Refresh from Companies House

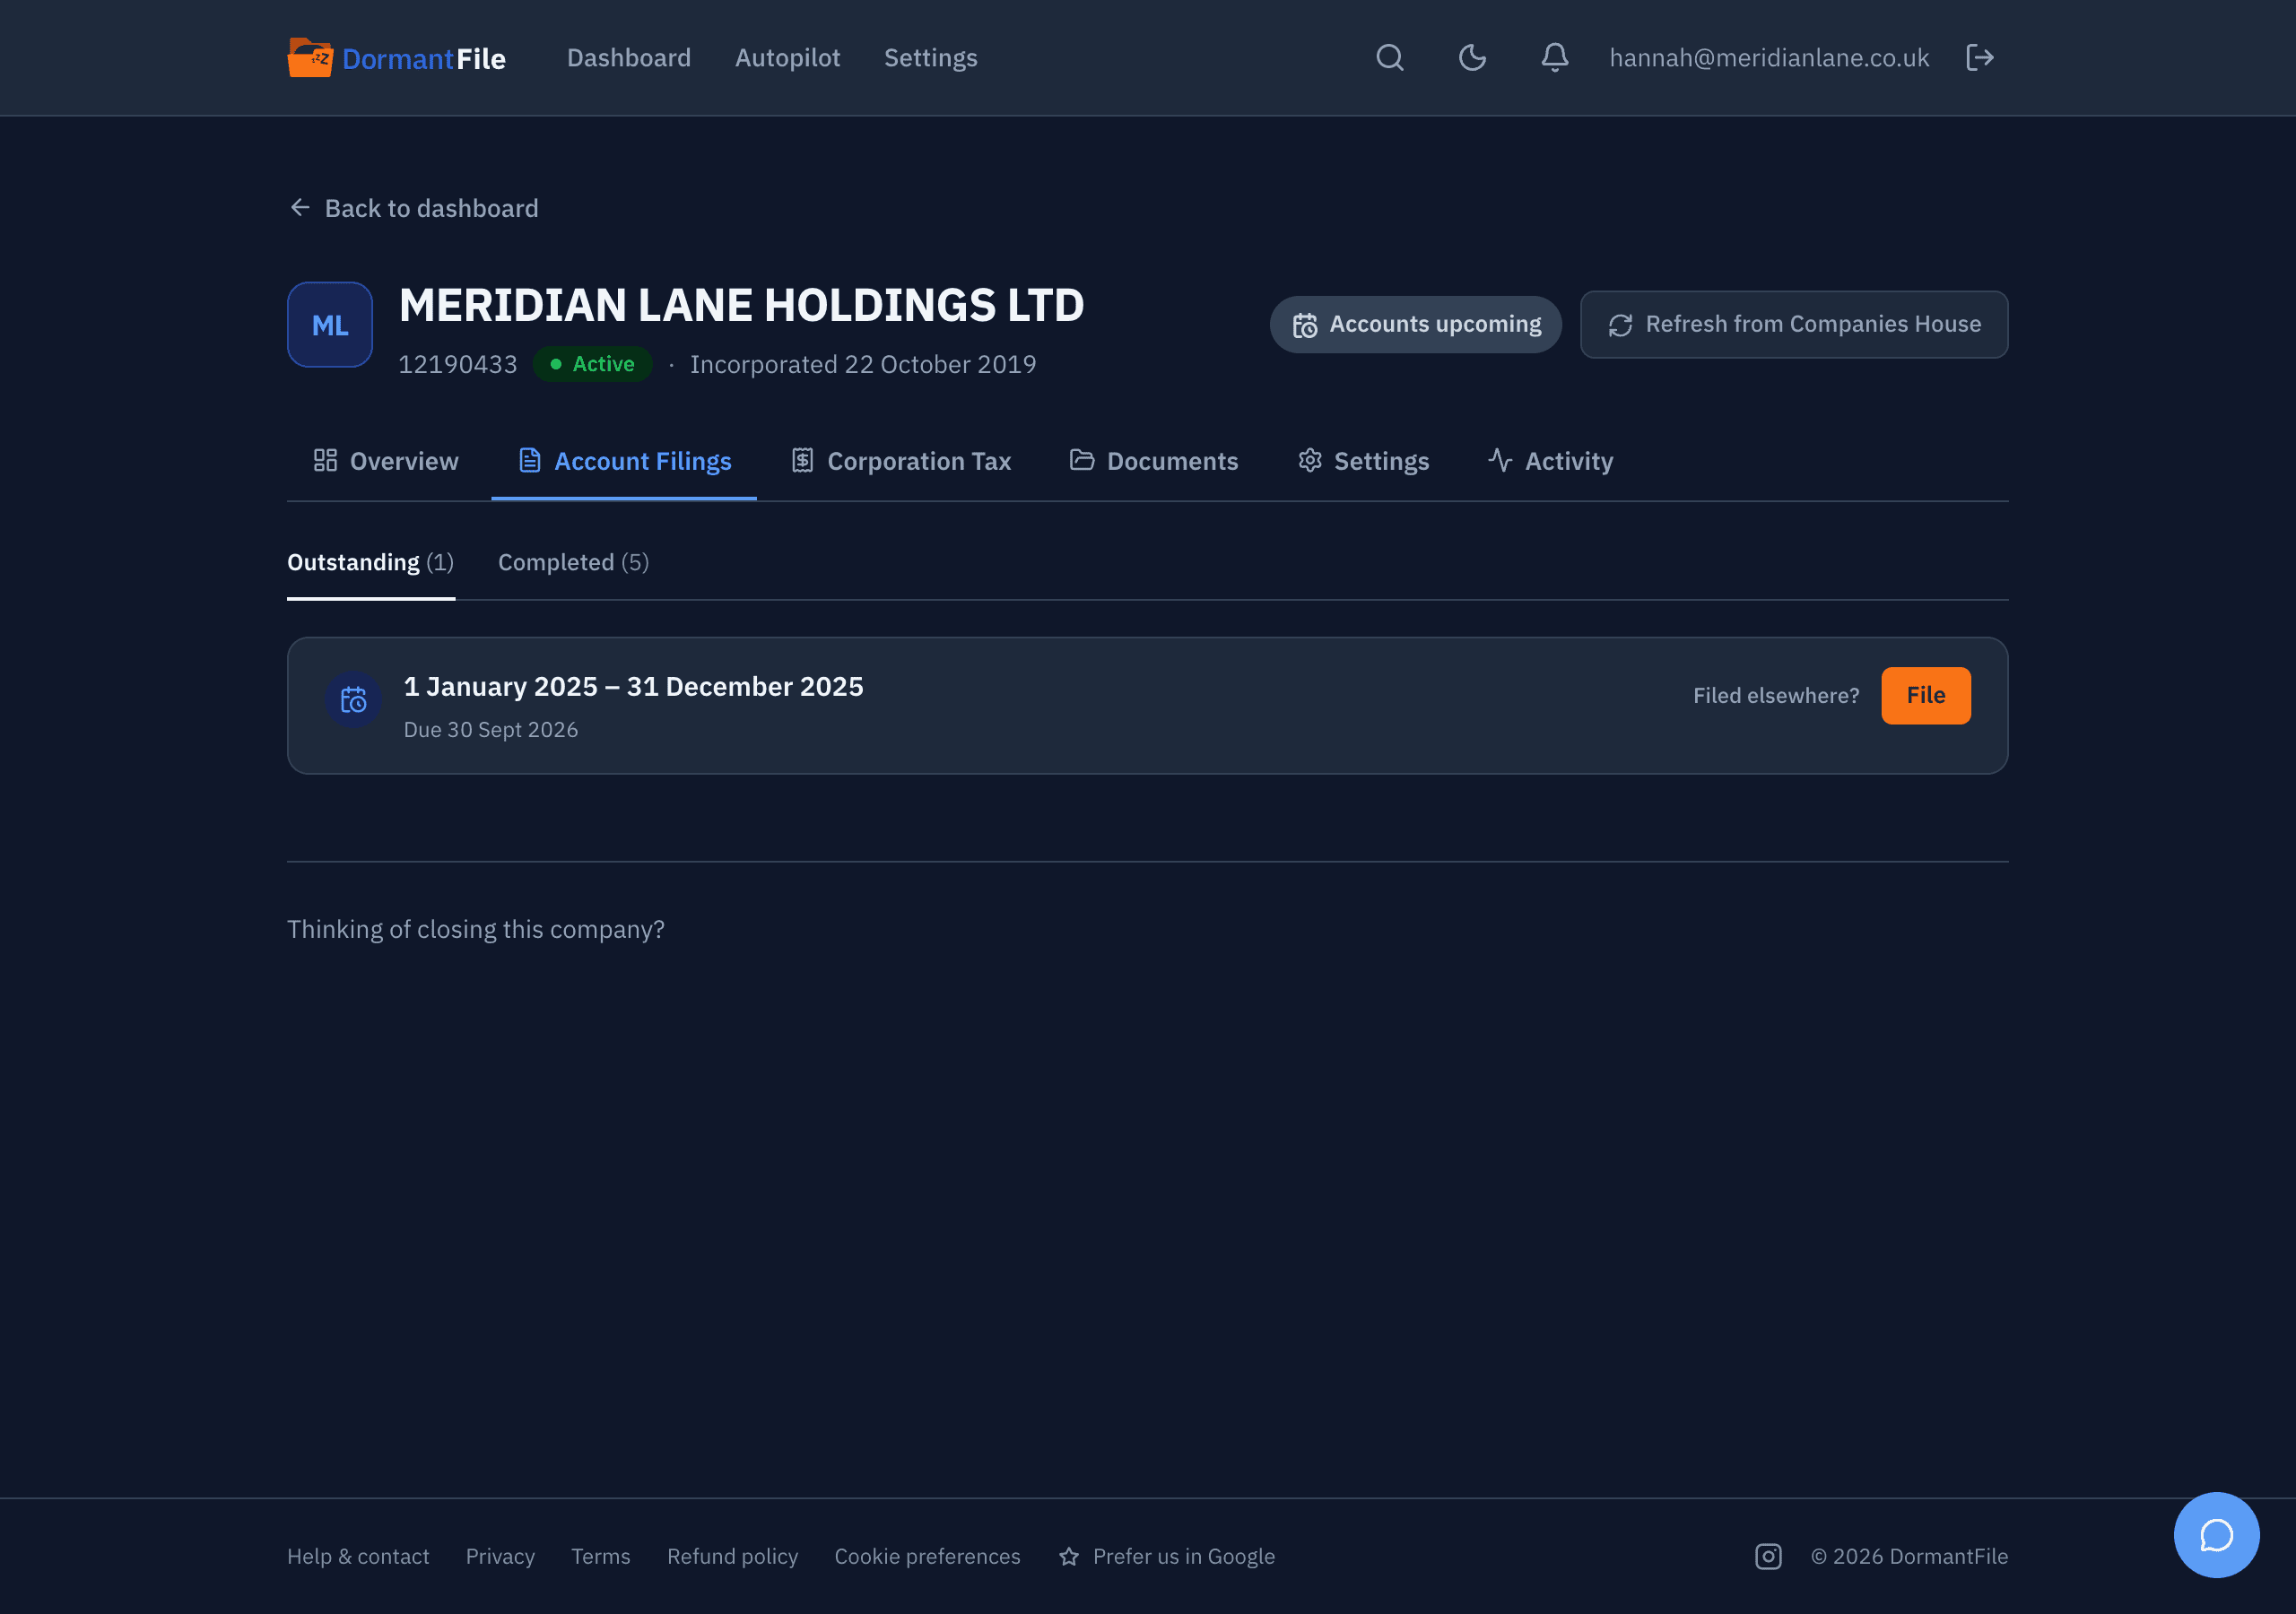pyautogui.click(x=1794, y=325)
